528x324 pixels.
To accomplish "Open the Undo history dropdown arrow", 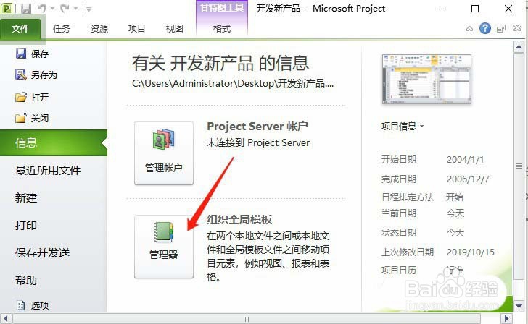I will (x=52, y=9).
